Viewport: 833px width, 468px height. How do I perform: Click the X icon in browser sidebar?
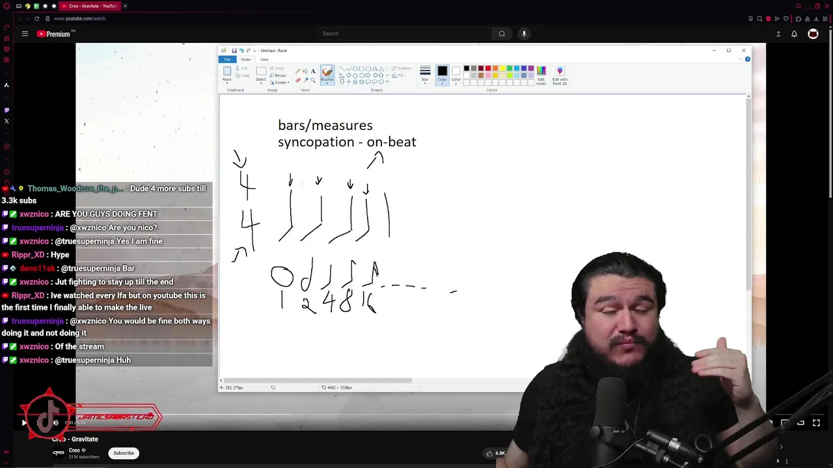pos(7,121)
